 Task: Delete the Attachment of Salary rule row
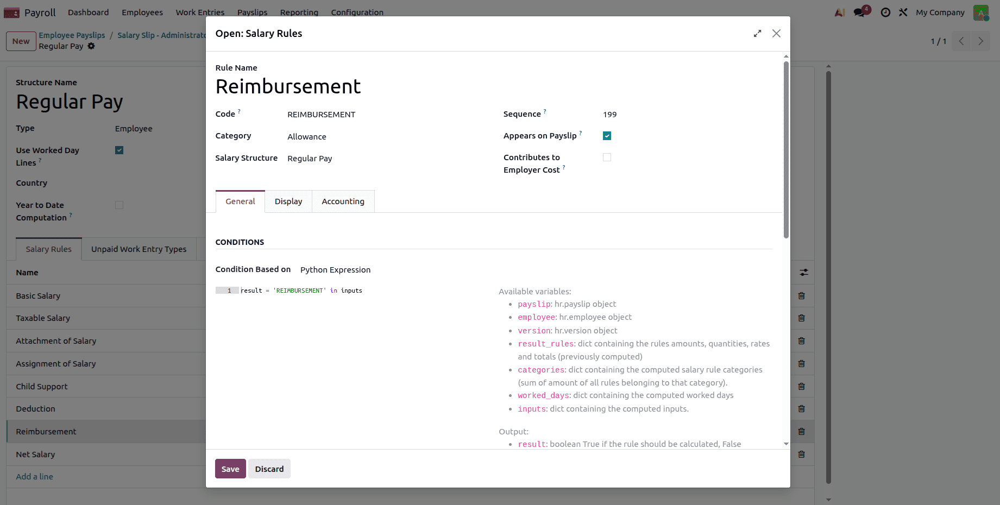pos(801,341)
